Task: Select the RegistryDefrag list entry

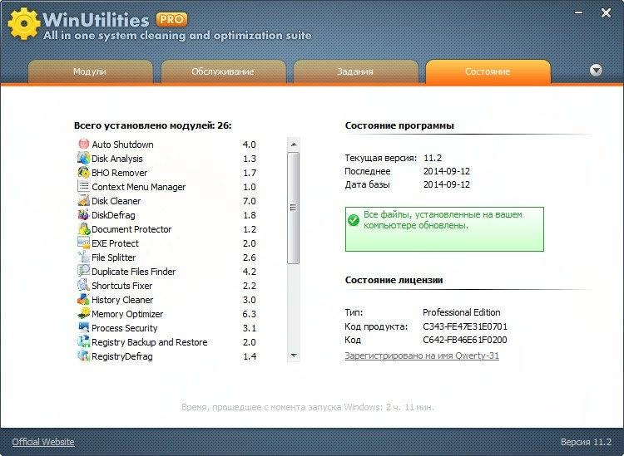Action: tap(167, 355)
